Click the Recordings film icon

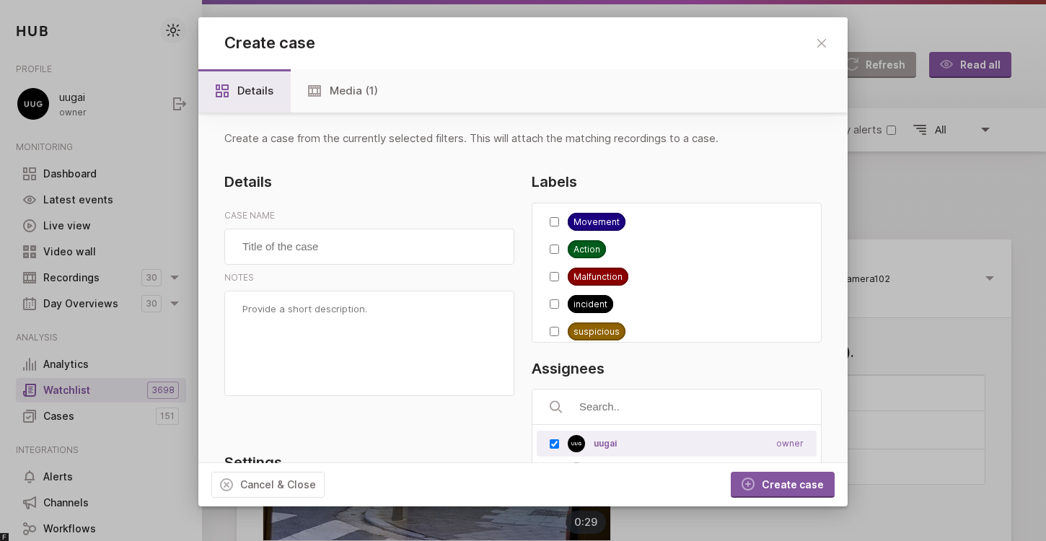pos(30,278)
